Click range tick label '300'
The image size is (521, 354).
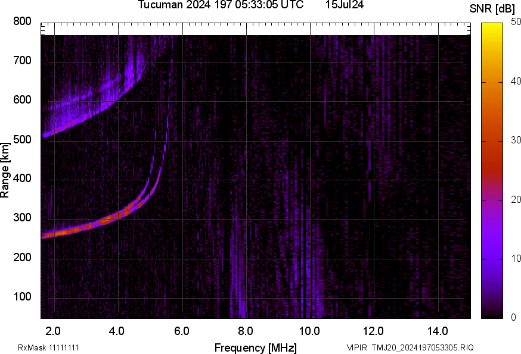click(x=22, y=218)
